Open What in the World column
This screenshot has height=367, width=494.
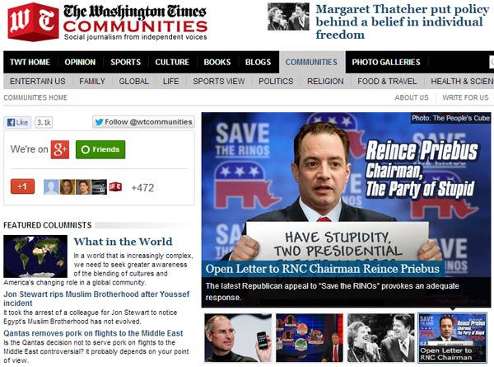(x=123, y=242)
